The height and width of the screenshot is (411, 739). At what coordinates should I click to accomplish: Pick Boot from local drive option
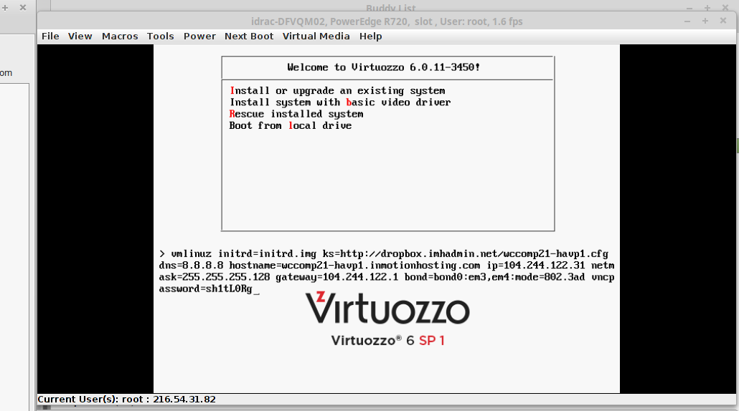point(291,125)
